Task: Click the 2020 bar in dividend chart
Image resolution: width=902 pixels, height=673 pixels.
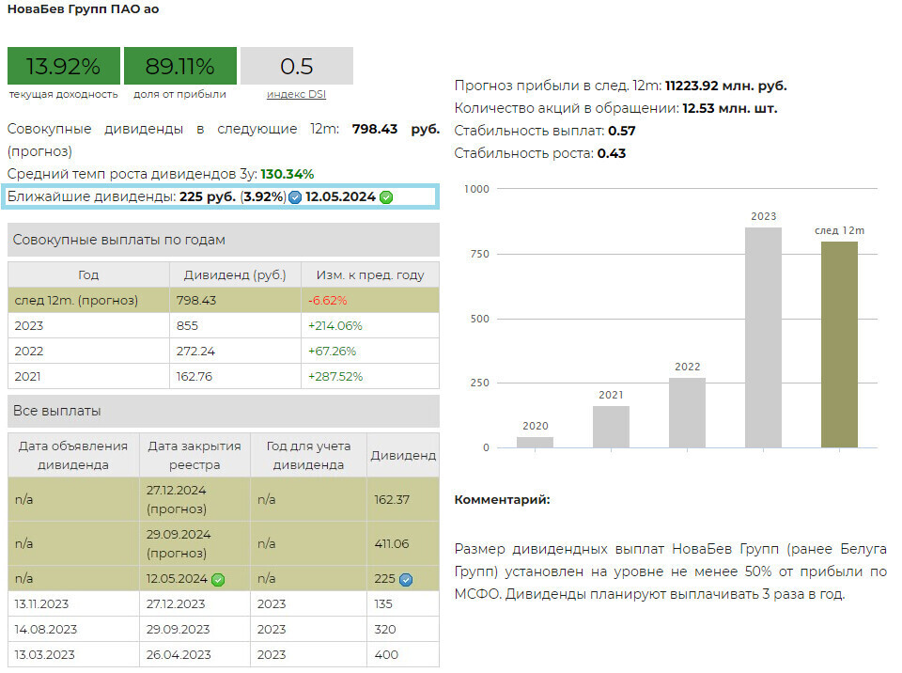Action: [535, 442]
